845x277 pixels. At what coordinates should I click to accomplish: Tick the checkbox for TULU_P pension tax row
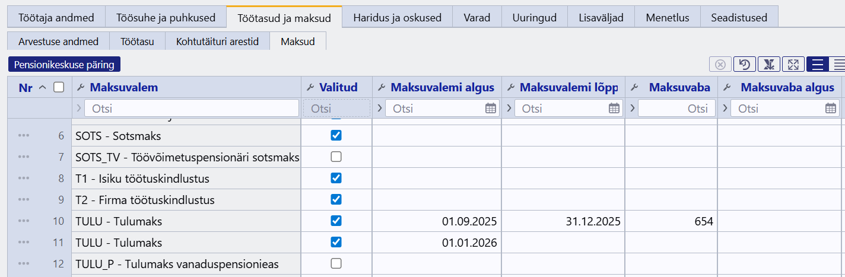[336, 263]
